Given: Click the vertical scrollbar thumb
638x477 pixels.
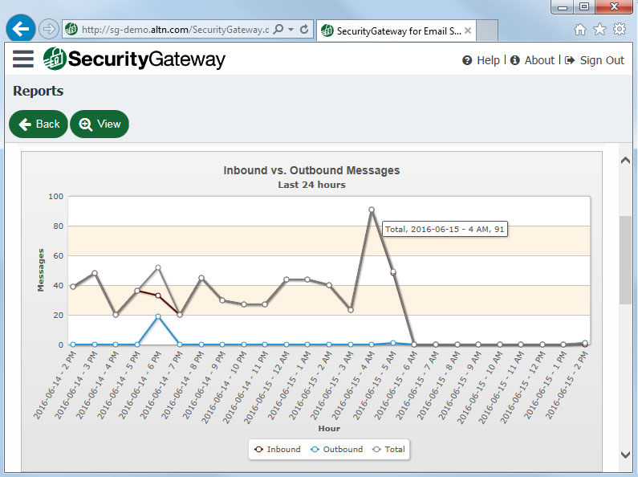Looking at the screenshot, I should click(625, 260).
